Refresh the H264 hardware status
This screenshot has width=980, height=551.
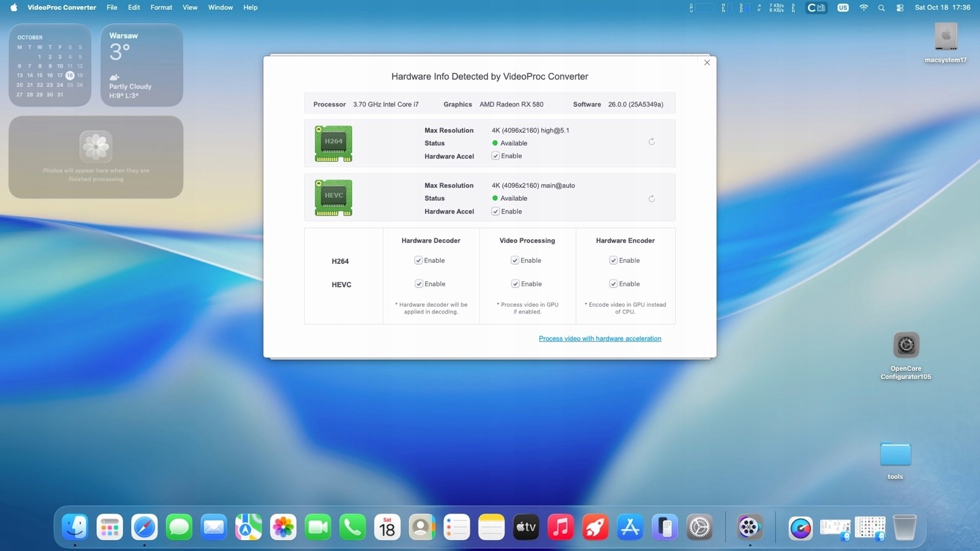click(652, 142)
